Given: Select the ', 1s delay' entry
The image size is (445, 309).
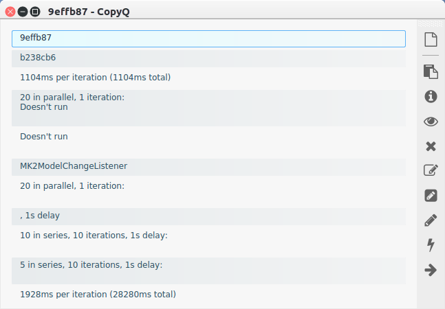Looking at the screenshot, I should pyautogui.click(x=208, y=217).
